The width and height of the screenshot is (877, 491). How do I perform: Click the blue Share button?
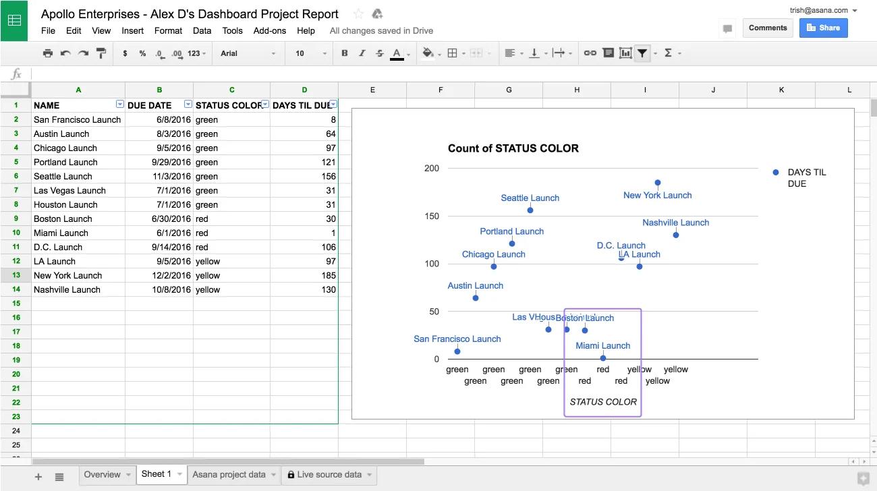pyautogui.click(x=823, y=28)
